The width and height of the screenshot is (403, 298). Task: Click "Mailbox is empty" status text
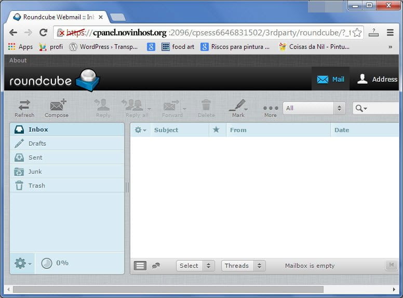[x=310, y=266]
